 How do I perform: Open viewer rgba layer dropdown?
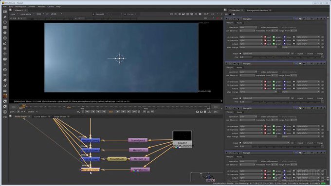(x=15, y=14)
